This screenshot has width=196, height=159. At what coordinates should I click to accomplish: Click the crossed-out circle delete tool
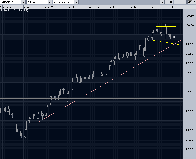[x=171, y=2]
